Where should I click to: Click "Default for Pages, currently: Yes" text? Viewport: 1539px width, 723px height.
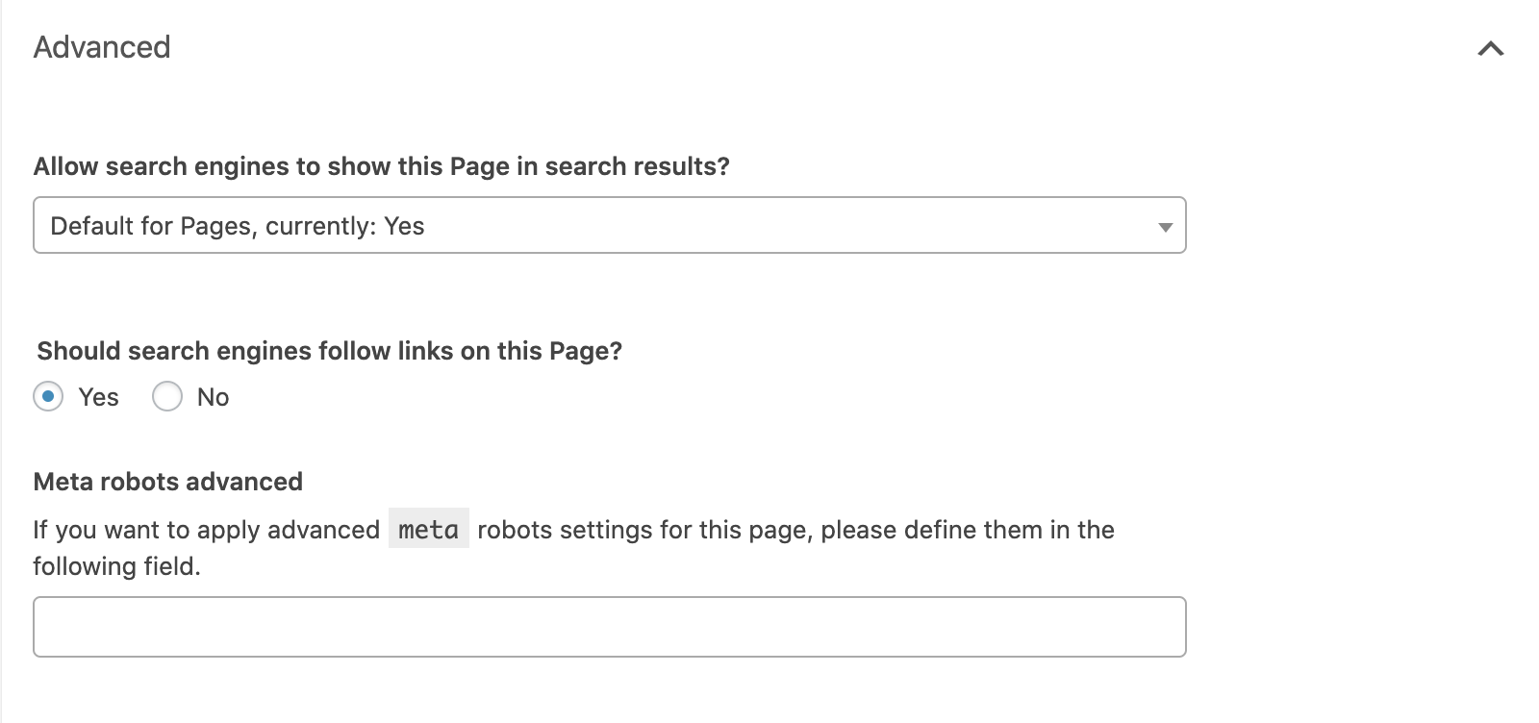tap(237, 226)
